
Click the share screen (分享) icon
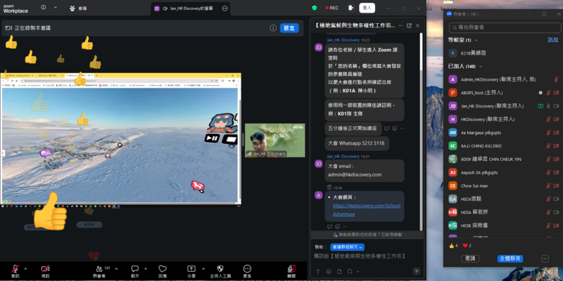[191, 268]
